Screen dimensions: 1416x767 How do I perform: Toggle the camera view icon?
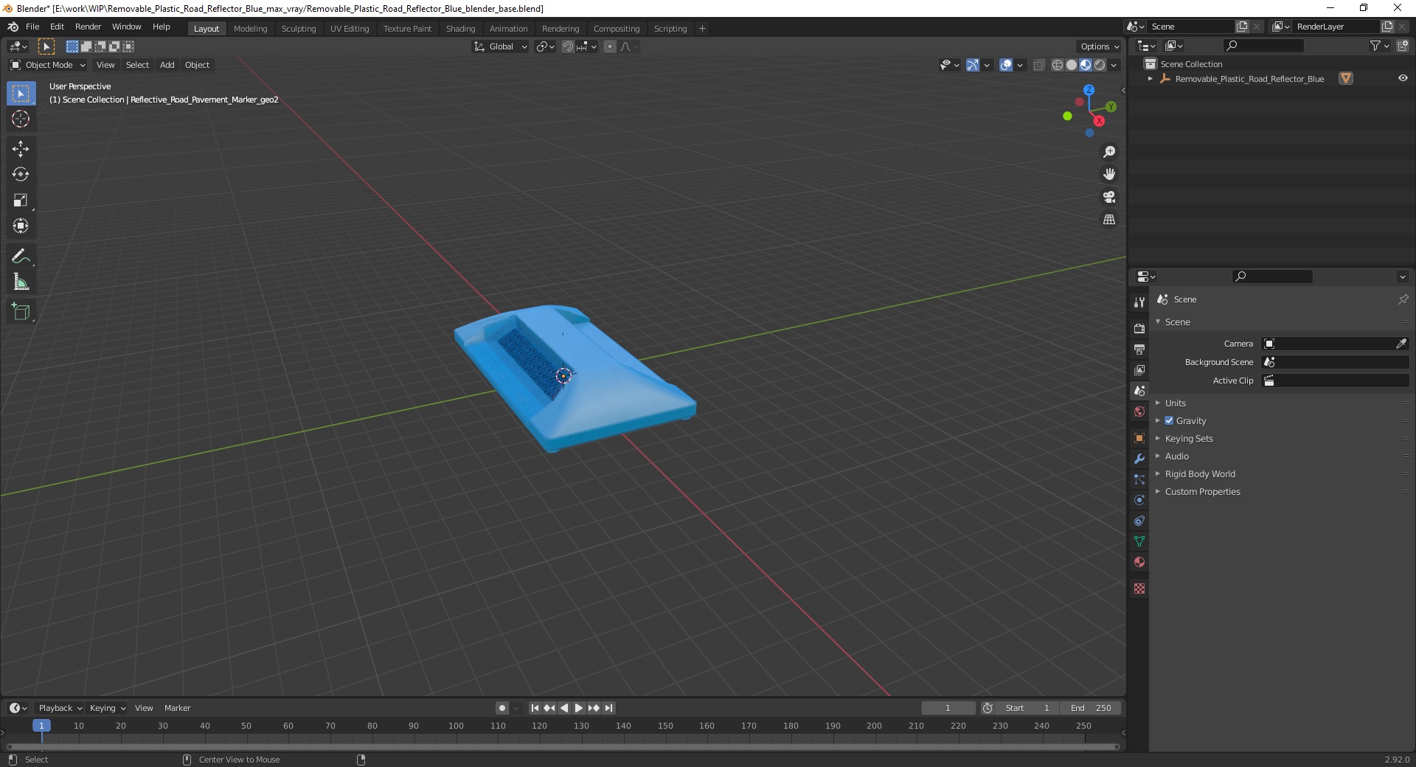coord(1109,197)
